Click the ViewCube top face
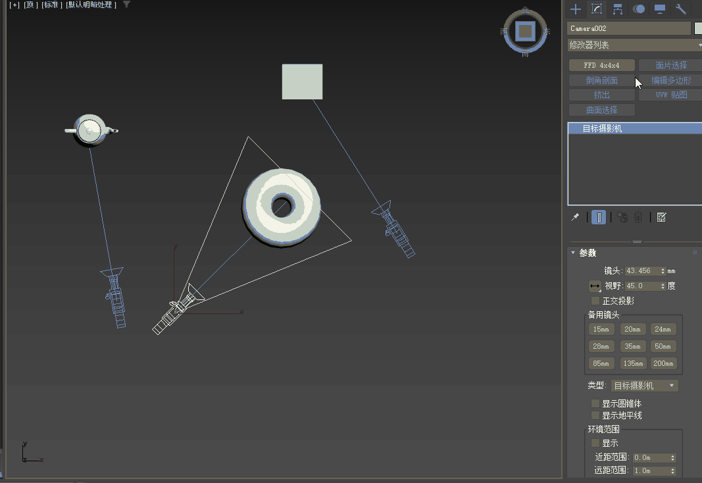The image size is (702, 483). click(525, 32)
